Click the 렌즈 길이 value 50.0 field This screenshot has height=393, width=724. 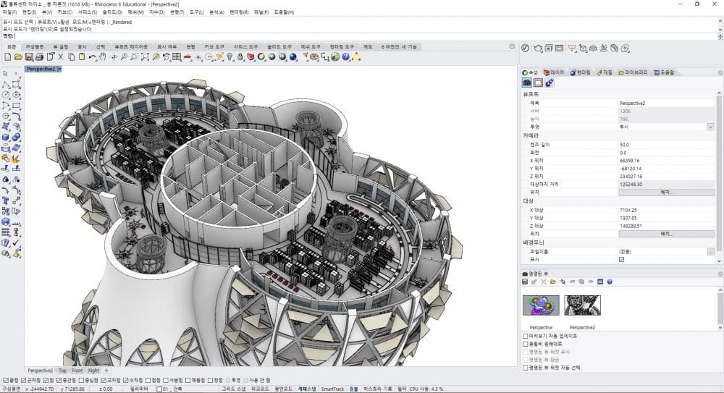click(666, 145)
